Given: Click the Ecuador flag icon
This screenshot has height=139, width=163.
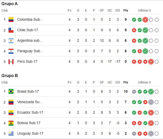Looking at the screenshot, I should click(11, 112).
